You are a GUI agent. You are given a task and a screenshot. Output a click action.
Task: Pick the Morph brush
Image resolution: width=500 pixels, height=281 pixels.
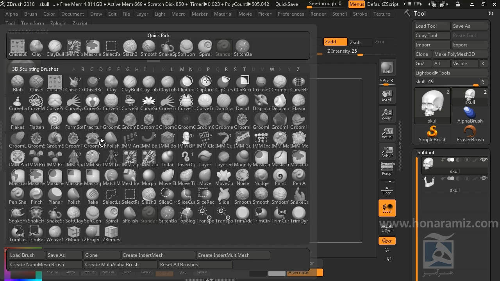[x=149, y=178]
